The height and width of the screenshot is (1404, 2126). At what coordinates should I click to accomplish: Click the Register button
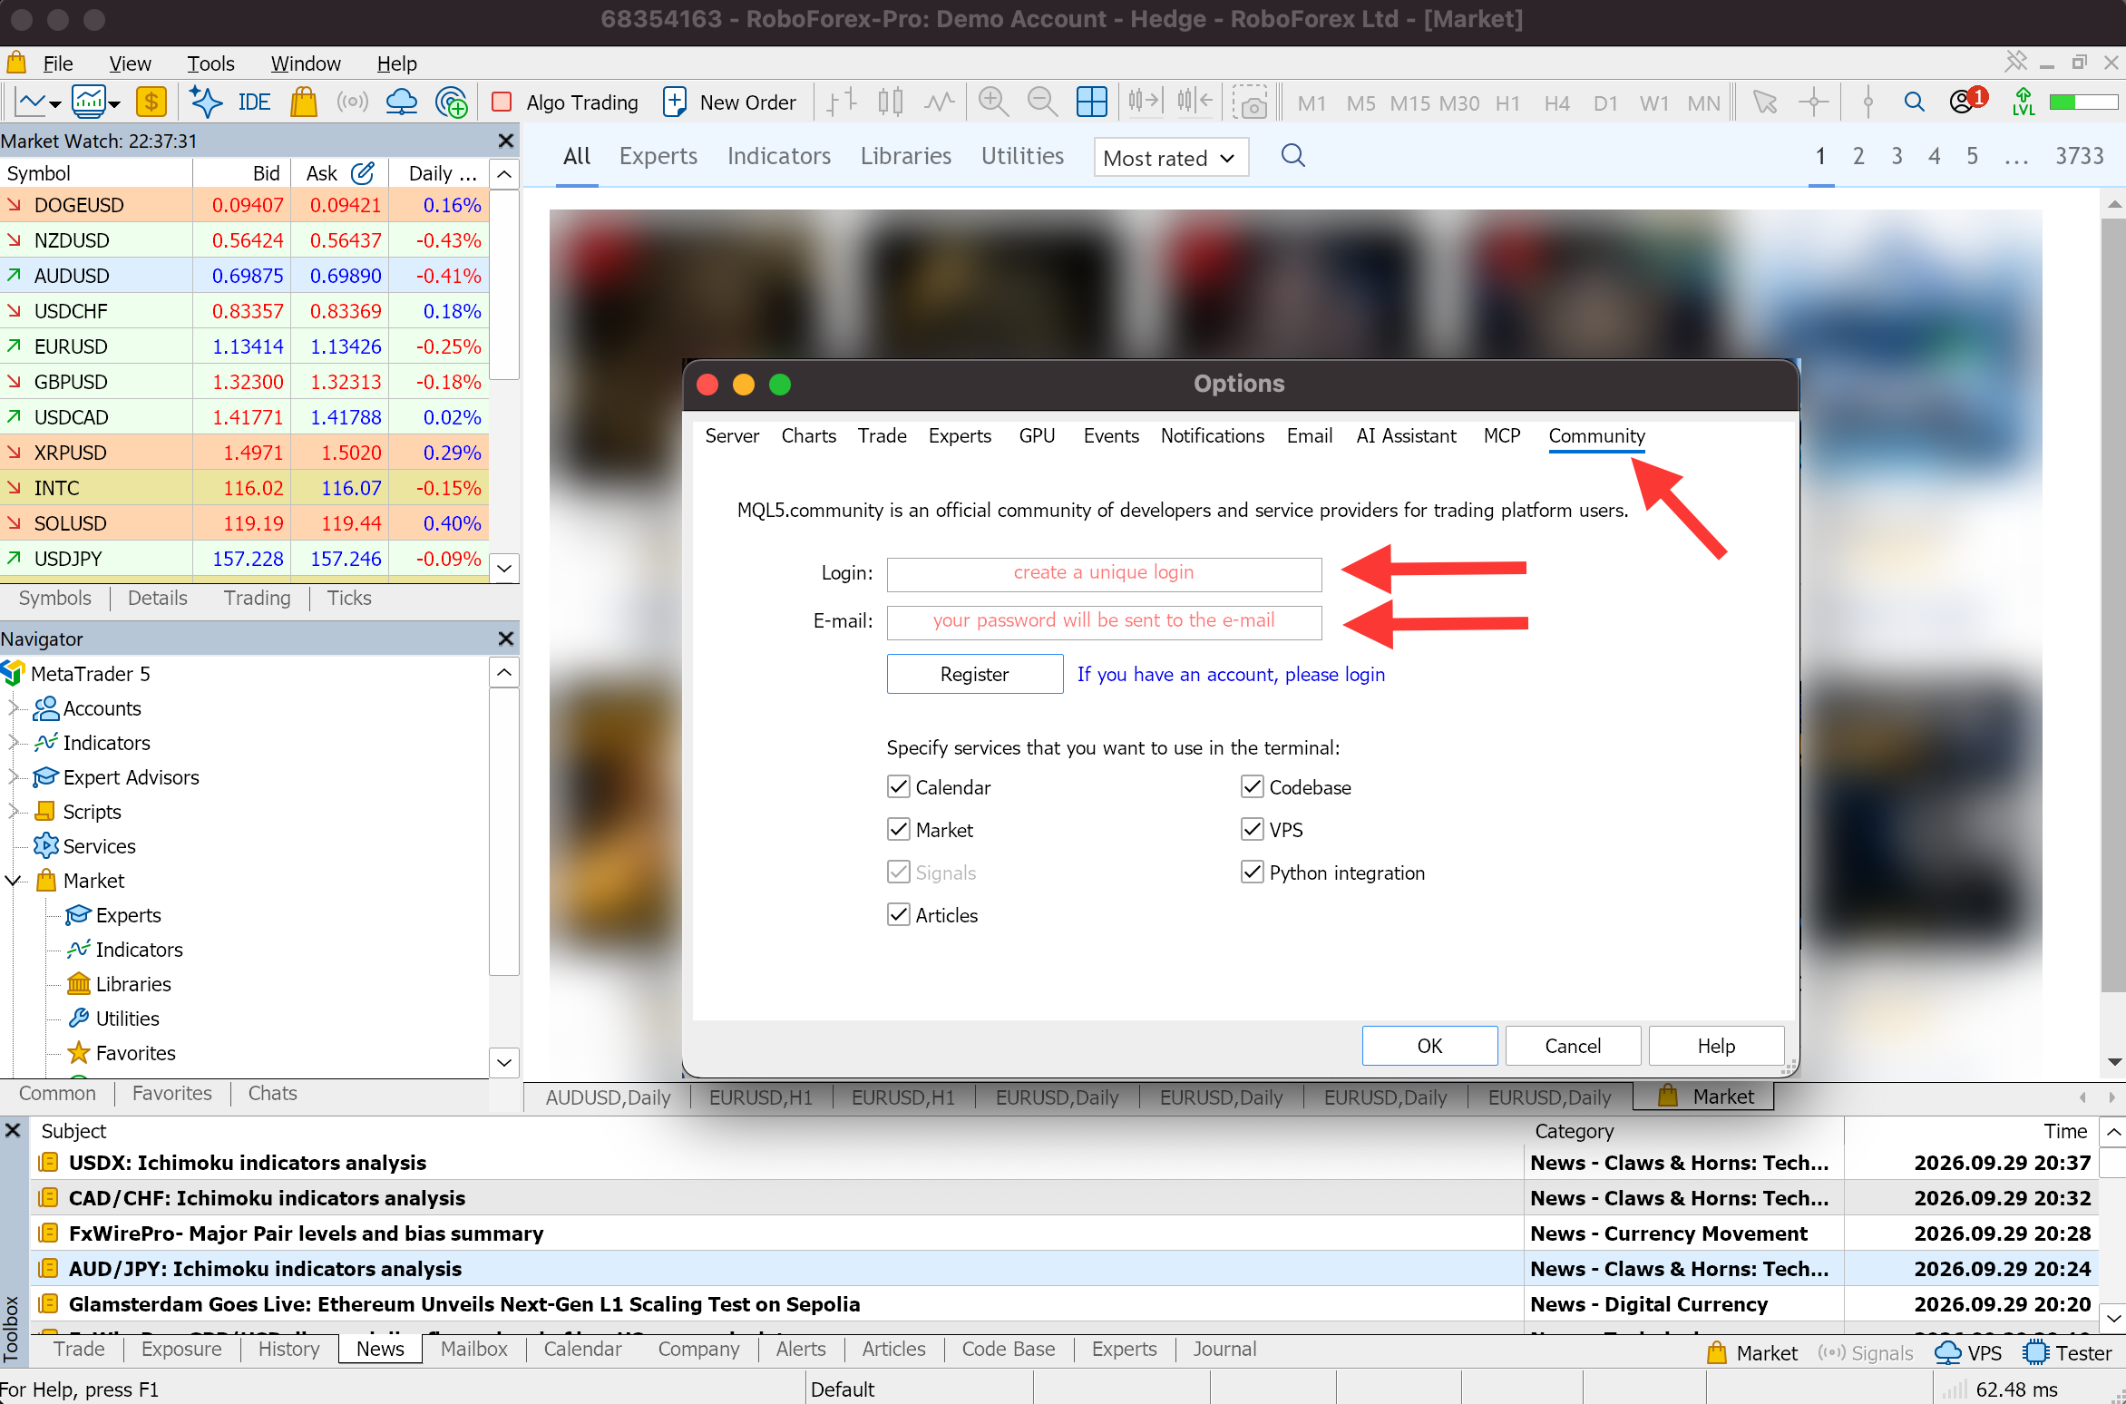(x=974, y=674)
